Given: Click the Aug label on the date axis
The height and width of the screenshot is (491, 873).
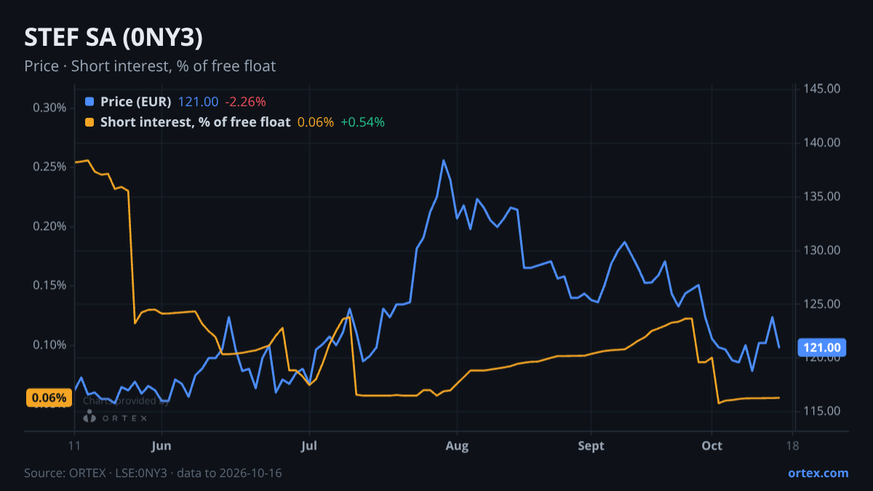Looking at the screenshot, I should click(x=457, y=446).
